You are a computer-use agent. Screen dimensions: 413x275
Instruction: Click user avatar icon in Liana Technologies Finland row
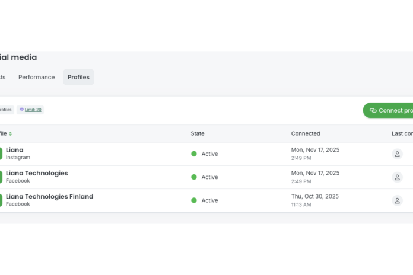tap(398, 200)
